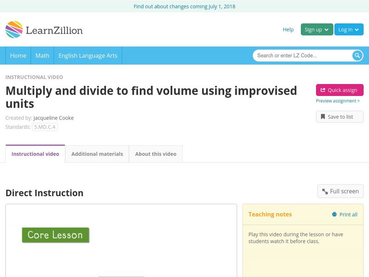Click the expand arrows on Full screen button

coord(324,191)
